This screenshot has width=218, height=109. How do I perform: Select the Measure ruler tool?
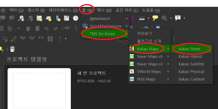(142, 18)
